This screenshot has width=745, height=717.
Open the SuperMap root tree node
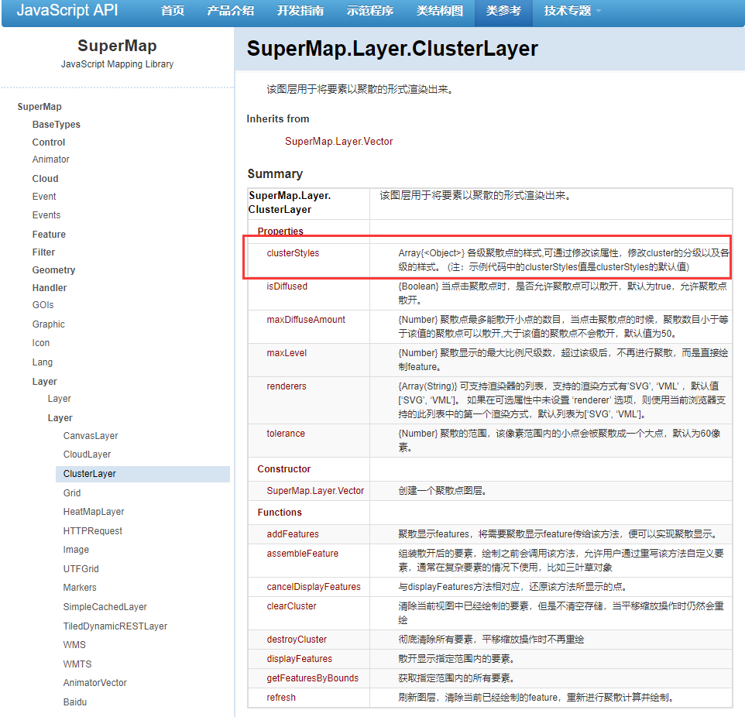tap(39, 106)
